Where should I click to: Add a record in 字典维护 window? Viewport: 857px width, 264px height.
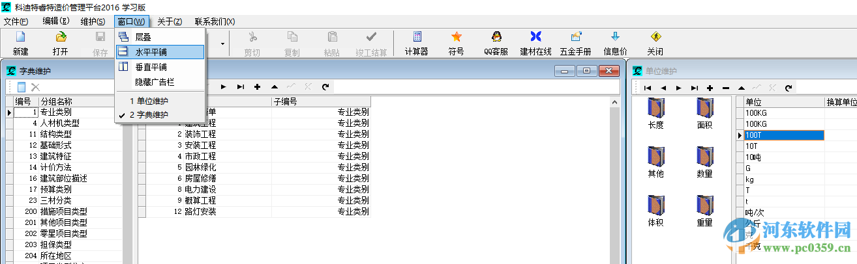[258, 86]
